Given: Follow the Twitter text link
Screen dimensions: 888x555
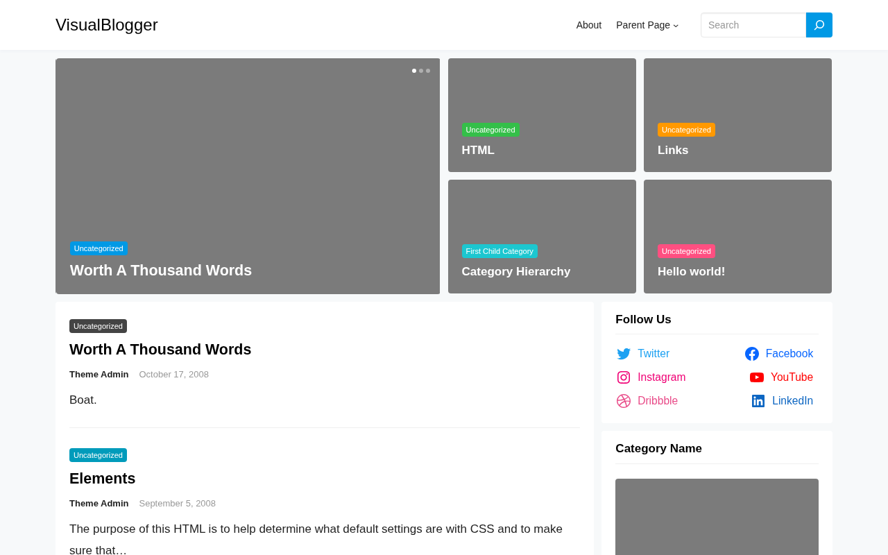Looking at the screenshot, I should [654, 354].
